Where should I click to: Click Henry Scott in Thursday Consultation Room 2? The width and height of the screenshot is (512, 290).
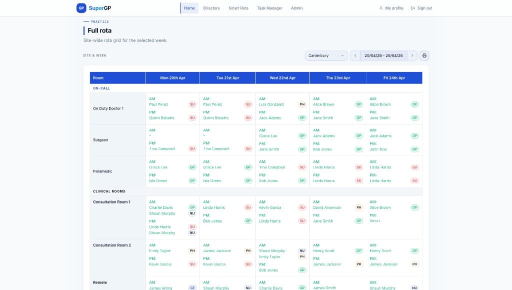pyautogui.click(x=323, y=251)
